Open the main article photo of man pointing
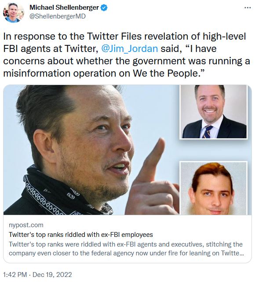Screen dimensions: 255x284 coord(91,150)
